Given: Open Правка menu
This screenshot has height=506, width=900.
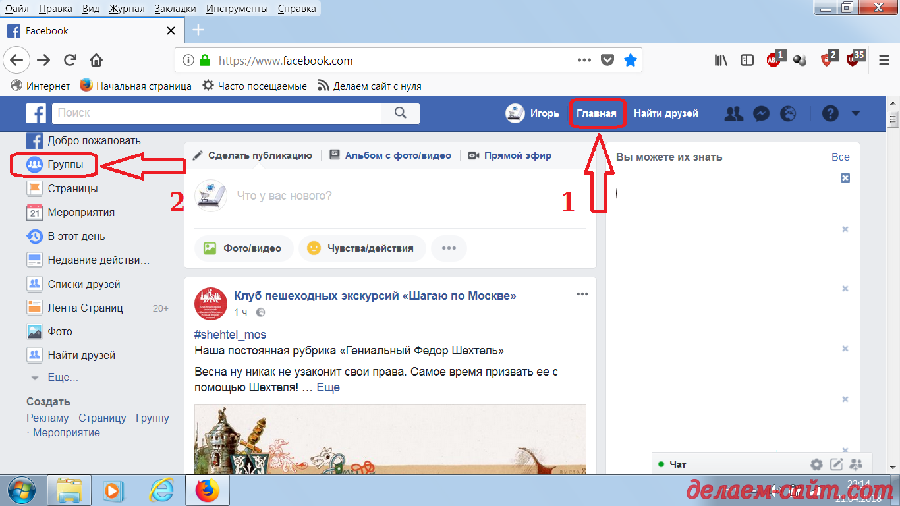Looking at the screenshot, I should click(x=55, y=9).
